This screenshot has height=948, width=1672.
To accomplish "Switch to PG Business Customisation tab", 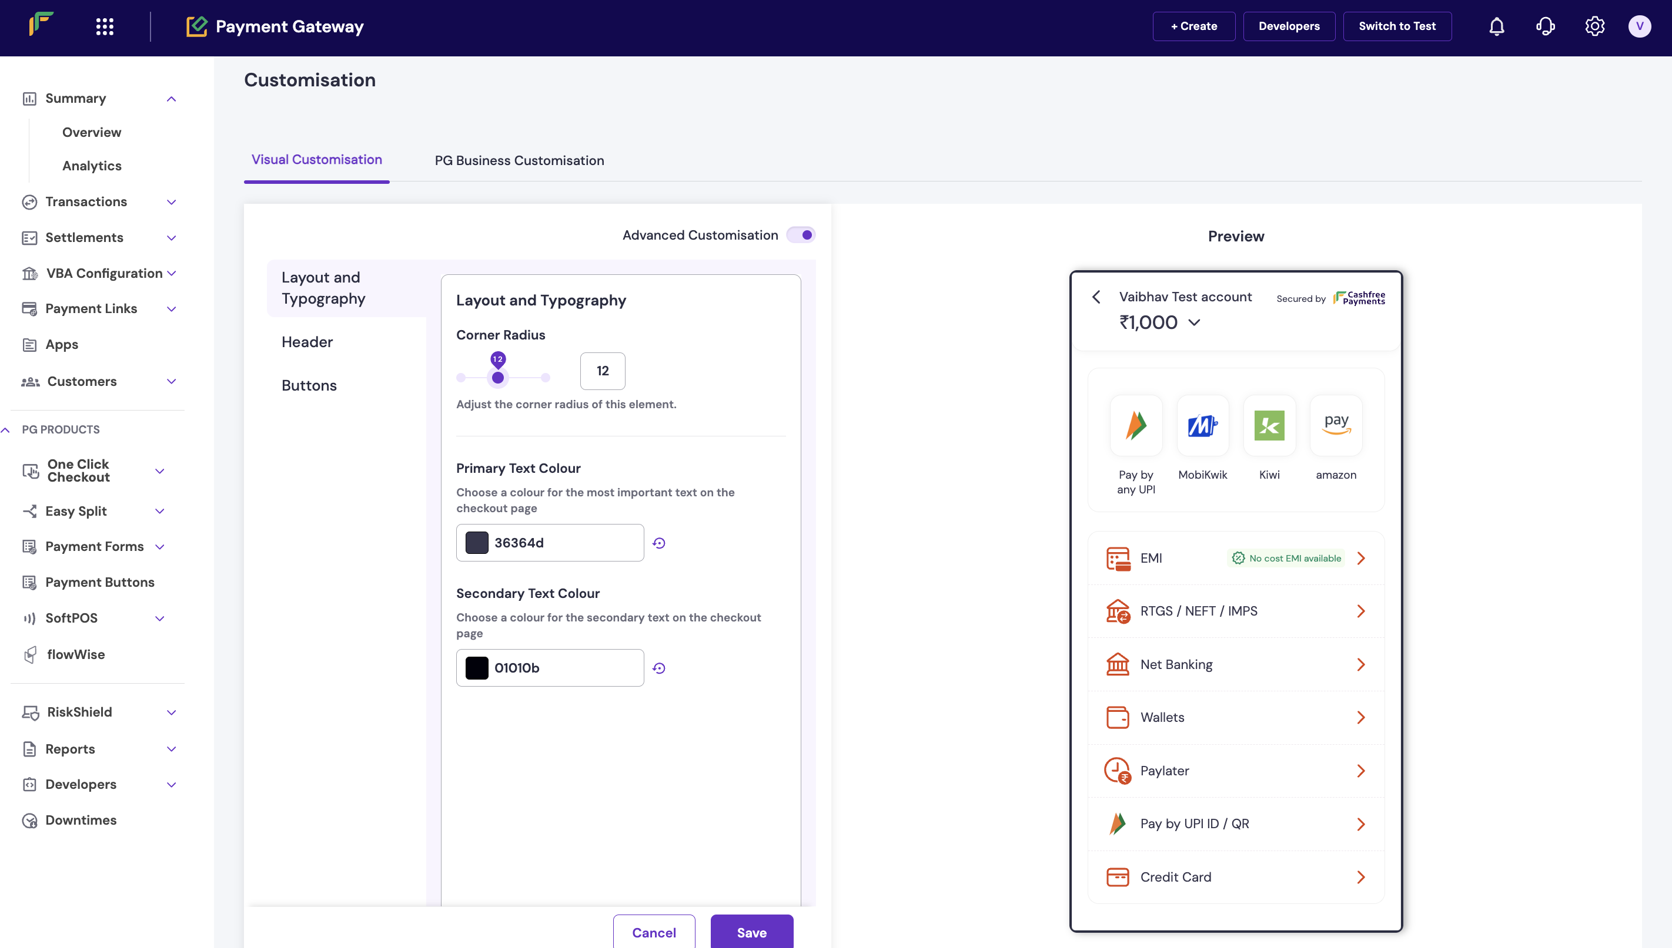I will pos(519,160).
